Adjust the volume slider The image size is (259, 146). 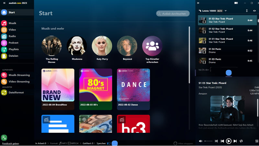click(208, 141)
